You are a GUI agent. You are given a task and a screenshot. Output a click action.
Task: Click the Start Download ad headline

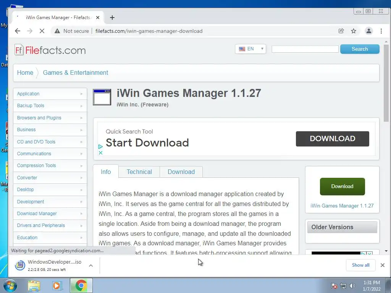tap(147, 143)
